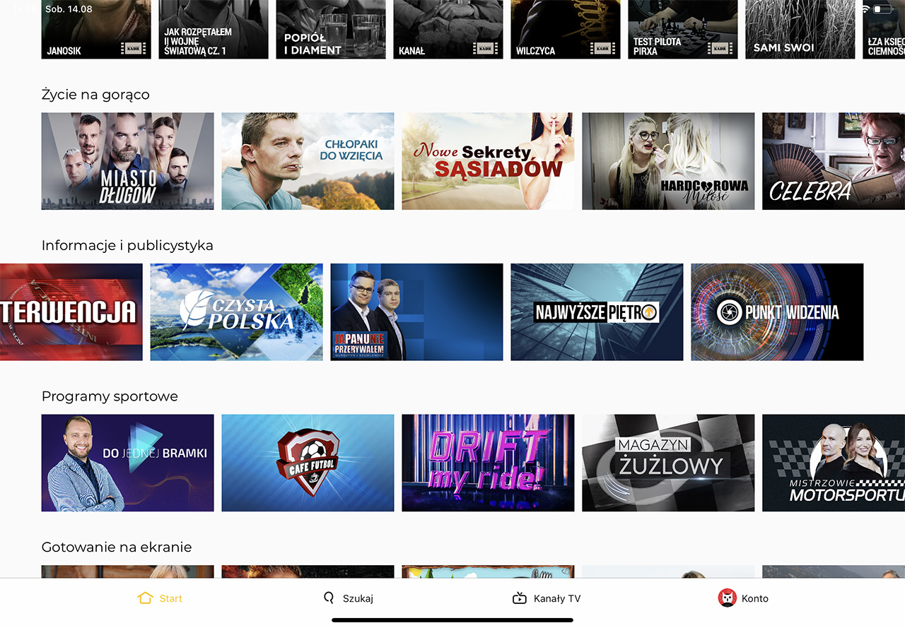Select Ja Panu Nie Przerywałem tile
This screenshot has width=905, height=628.
416,312
